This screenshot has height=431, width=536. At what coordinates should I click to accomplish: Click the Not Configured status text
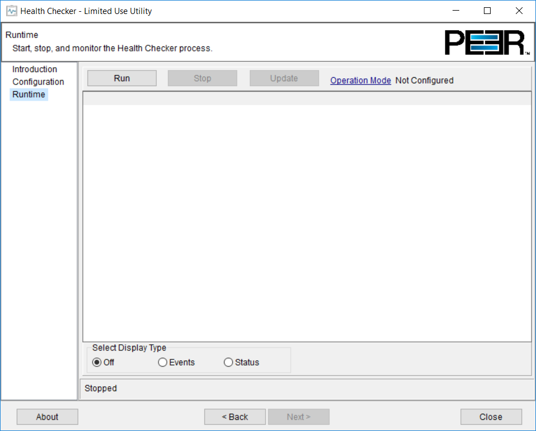[424, 80]
